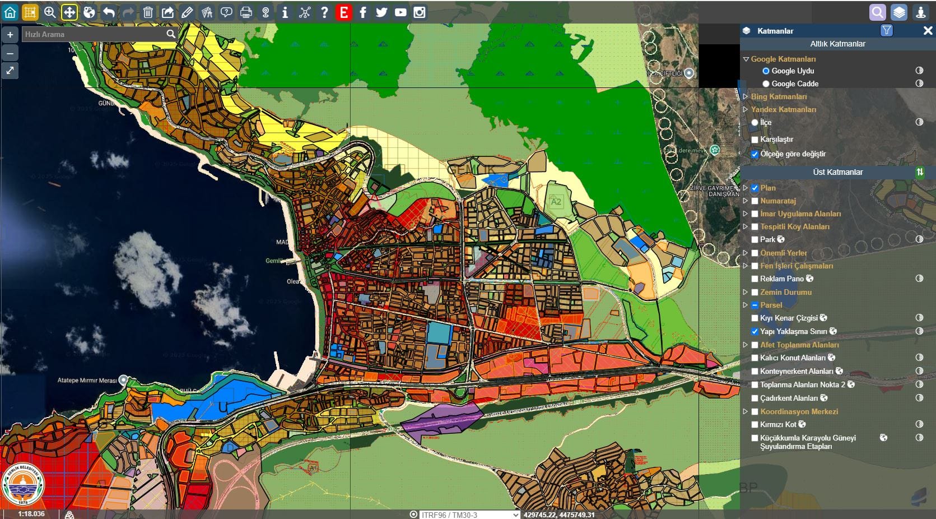Close the Katmanlar panel
Image resolution: width=936 pixels, height=519 pixels.
tap(928, 31)
